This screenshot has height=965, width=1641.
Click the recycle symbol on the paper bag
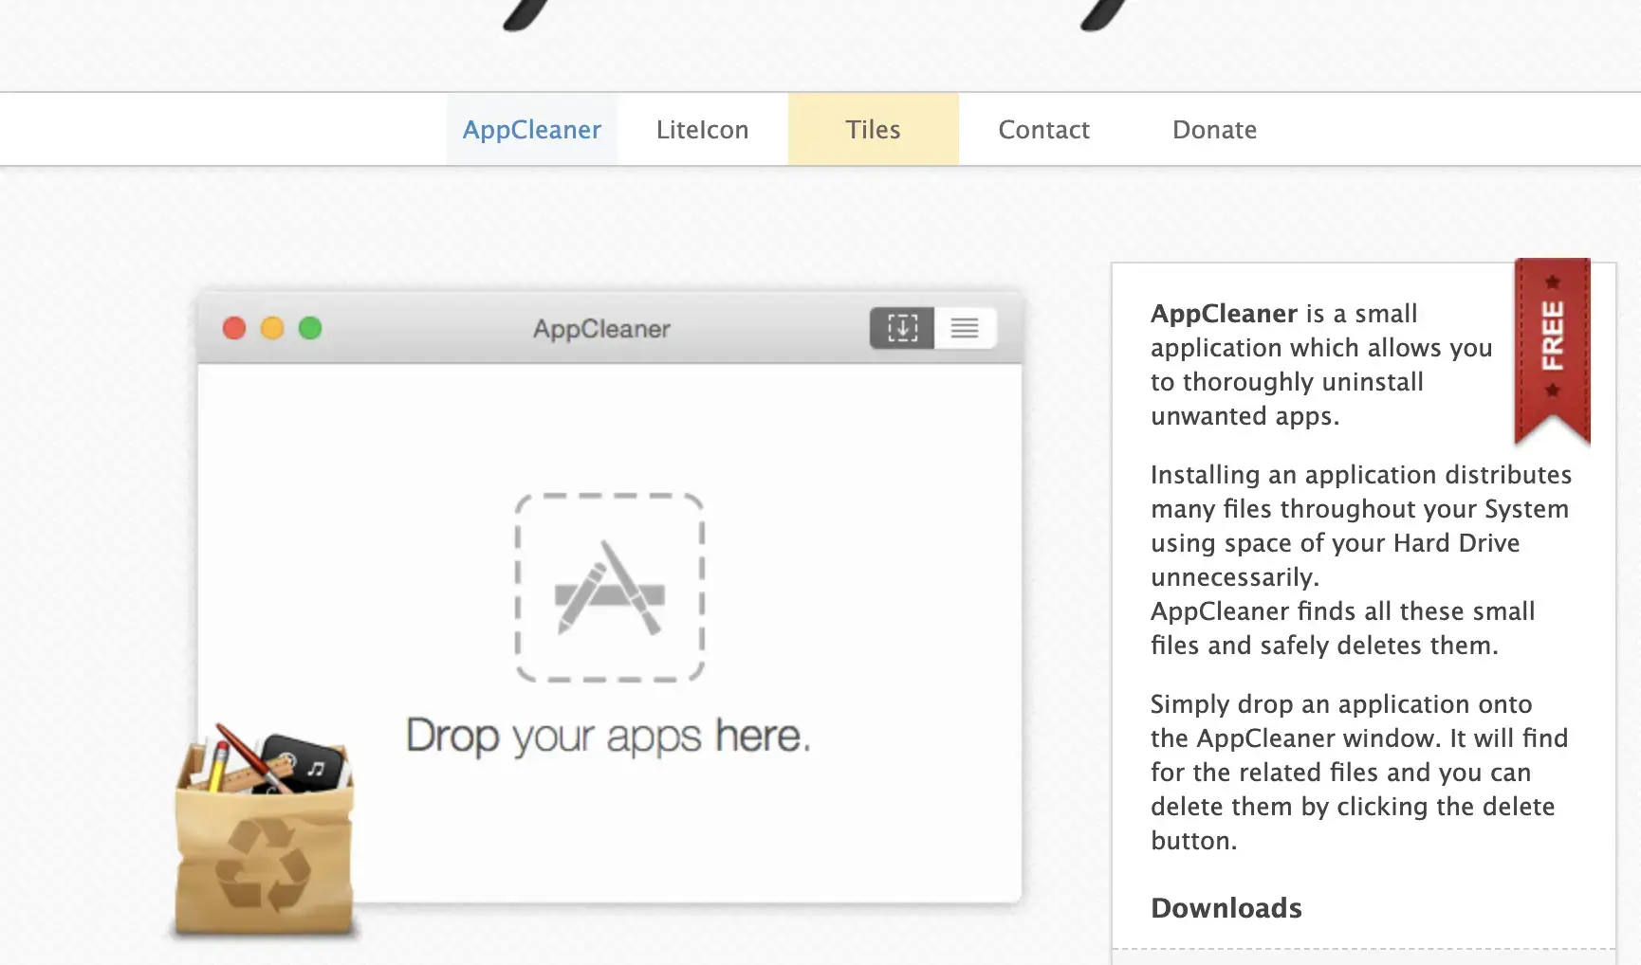tap(263, 863)
